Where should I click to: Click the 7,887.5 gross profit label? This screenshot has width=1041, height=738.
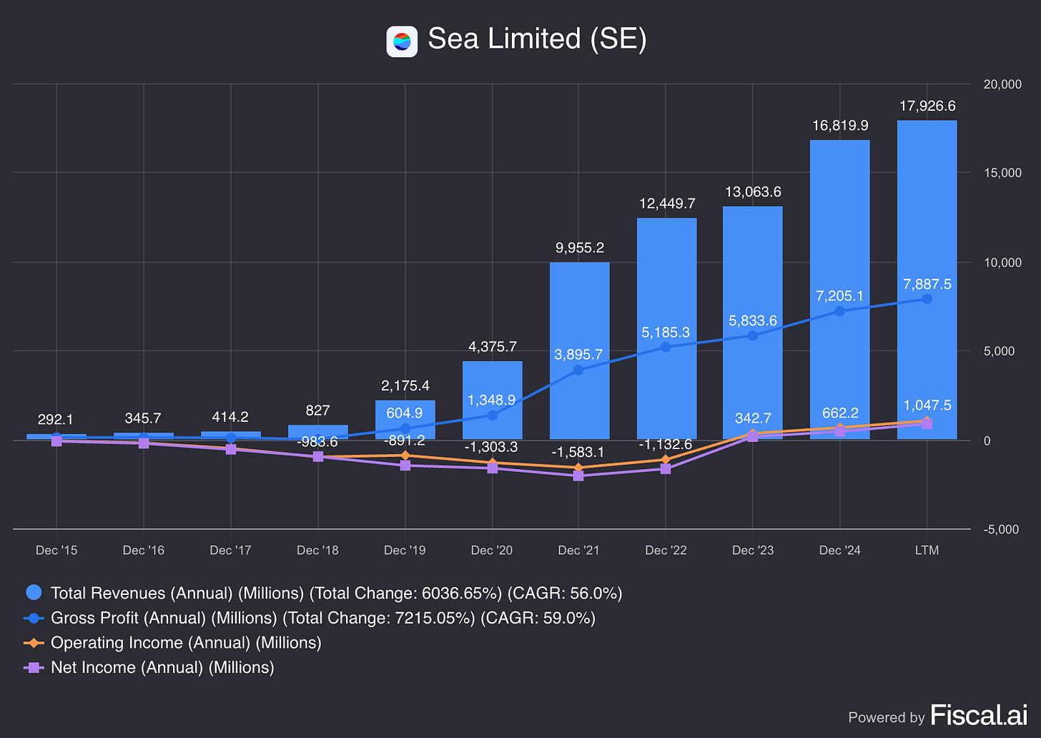tap(927, 285)
